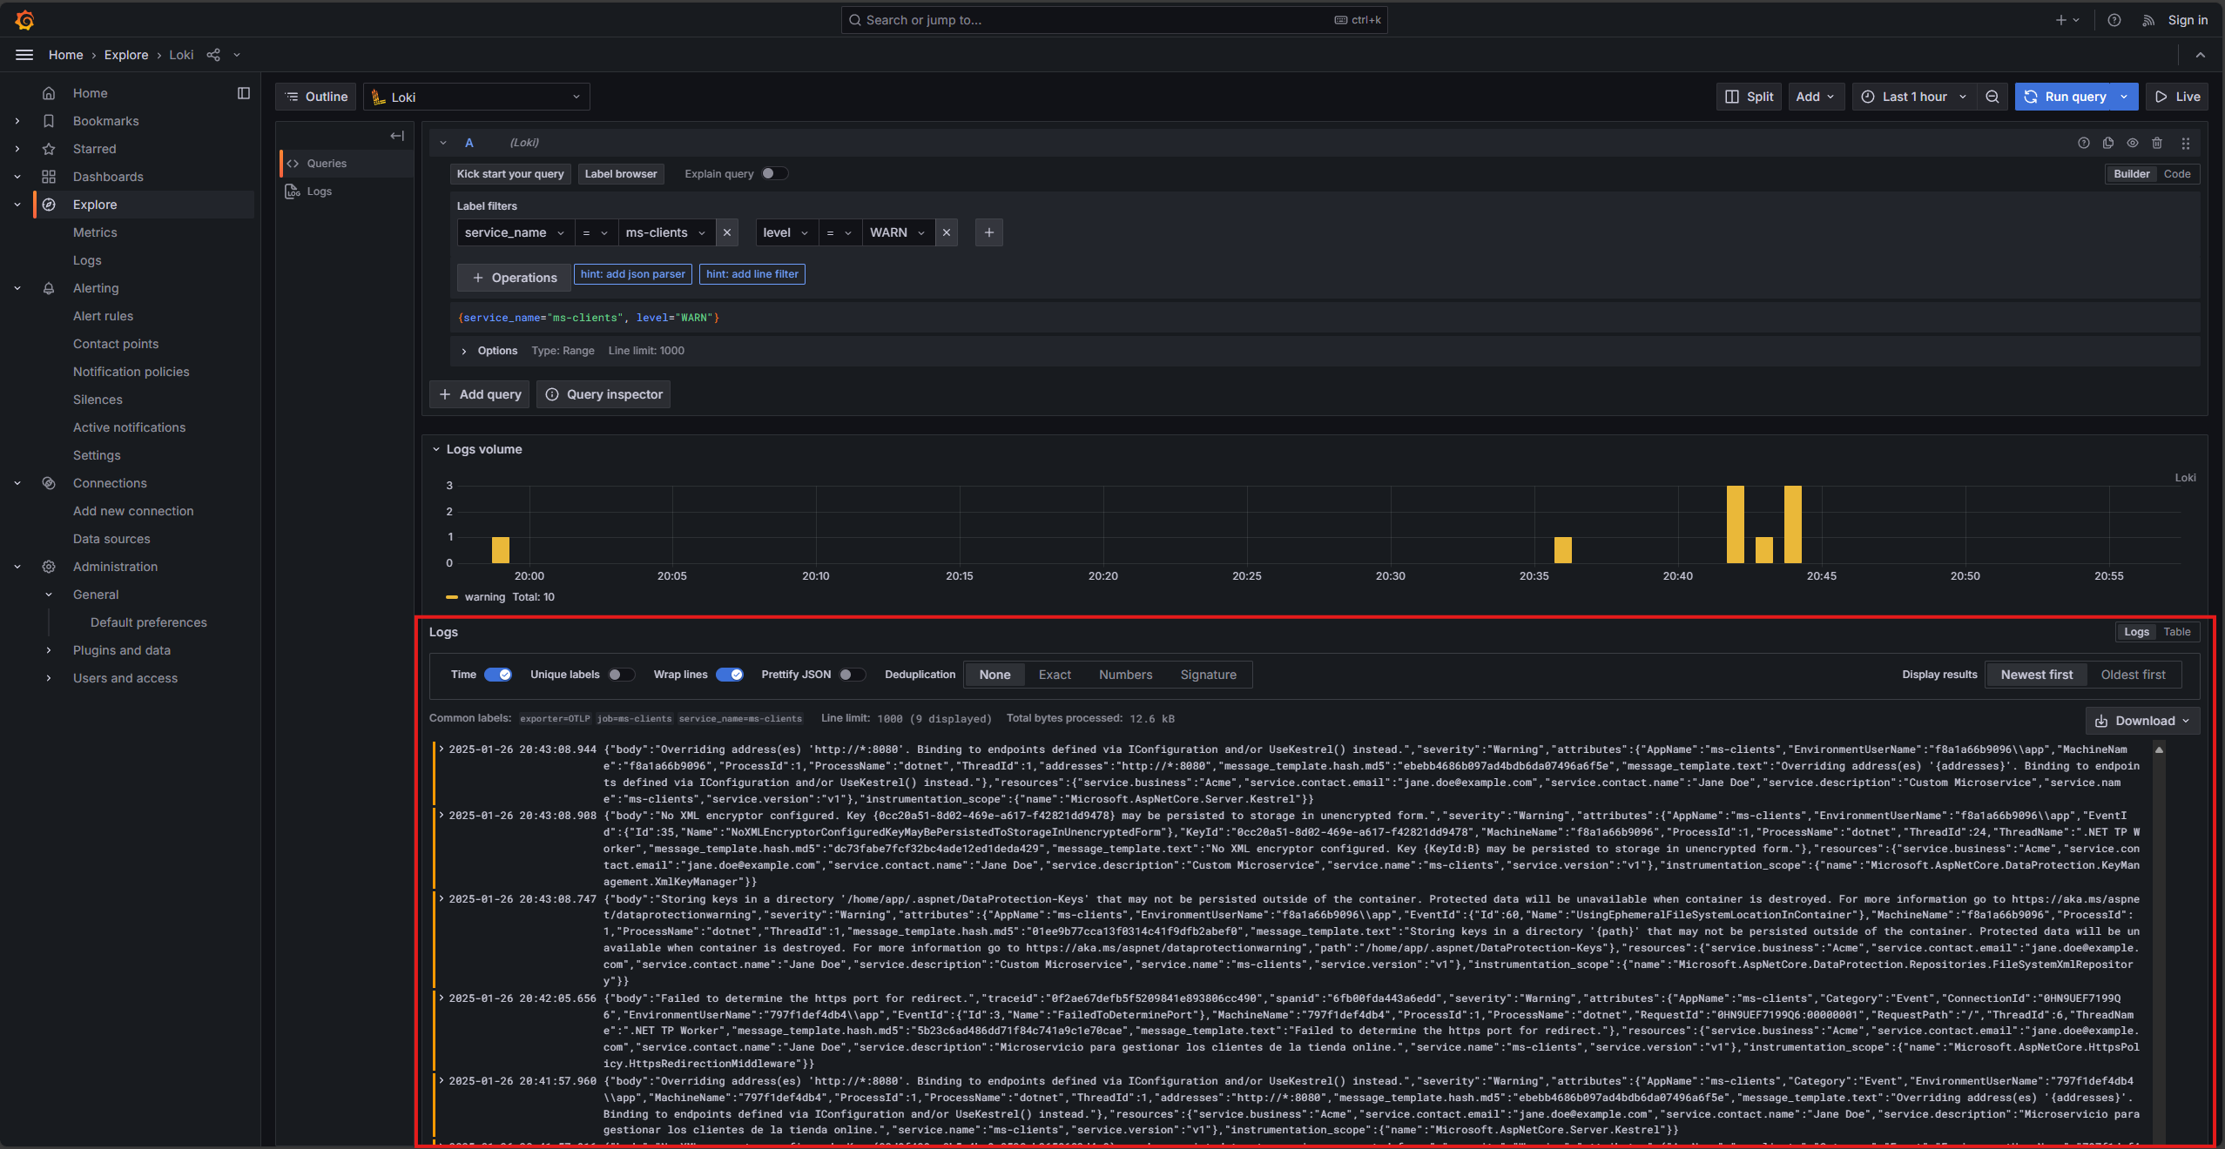Image resolution: width=2225 pixels, height=1149 pixels.
Task: Collapse query A row chevron
Action: pos(443,143)
